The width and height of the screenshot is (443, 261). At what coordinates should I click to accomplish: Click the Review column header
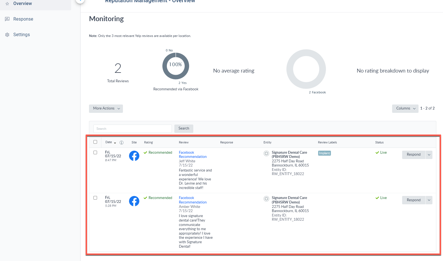tap(184, 142)
